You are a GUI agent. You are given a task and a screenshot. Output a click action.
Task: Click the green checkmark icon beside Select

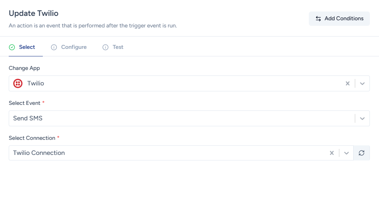(x=12, y=47)
